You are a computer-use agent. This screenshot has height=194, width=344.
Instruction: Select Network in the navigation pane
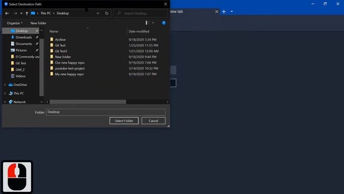[19, 102]
